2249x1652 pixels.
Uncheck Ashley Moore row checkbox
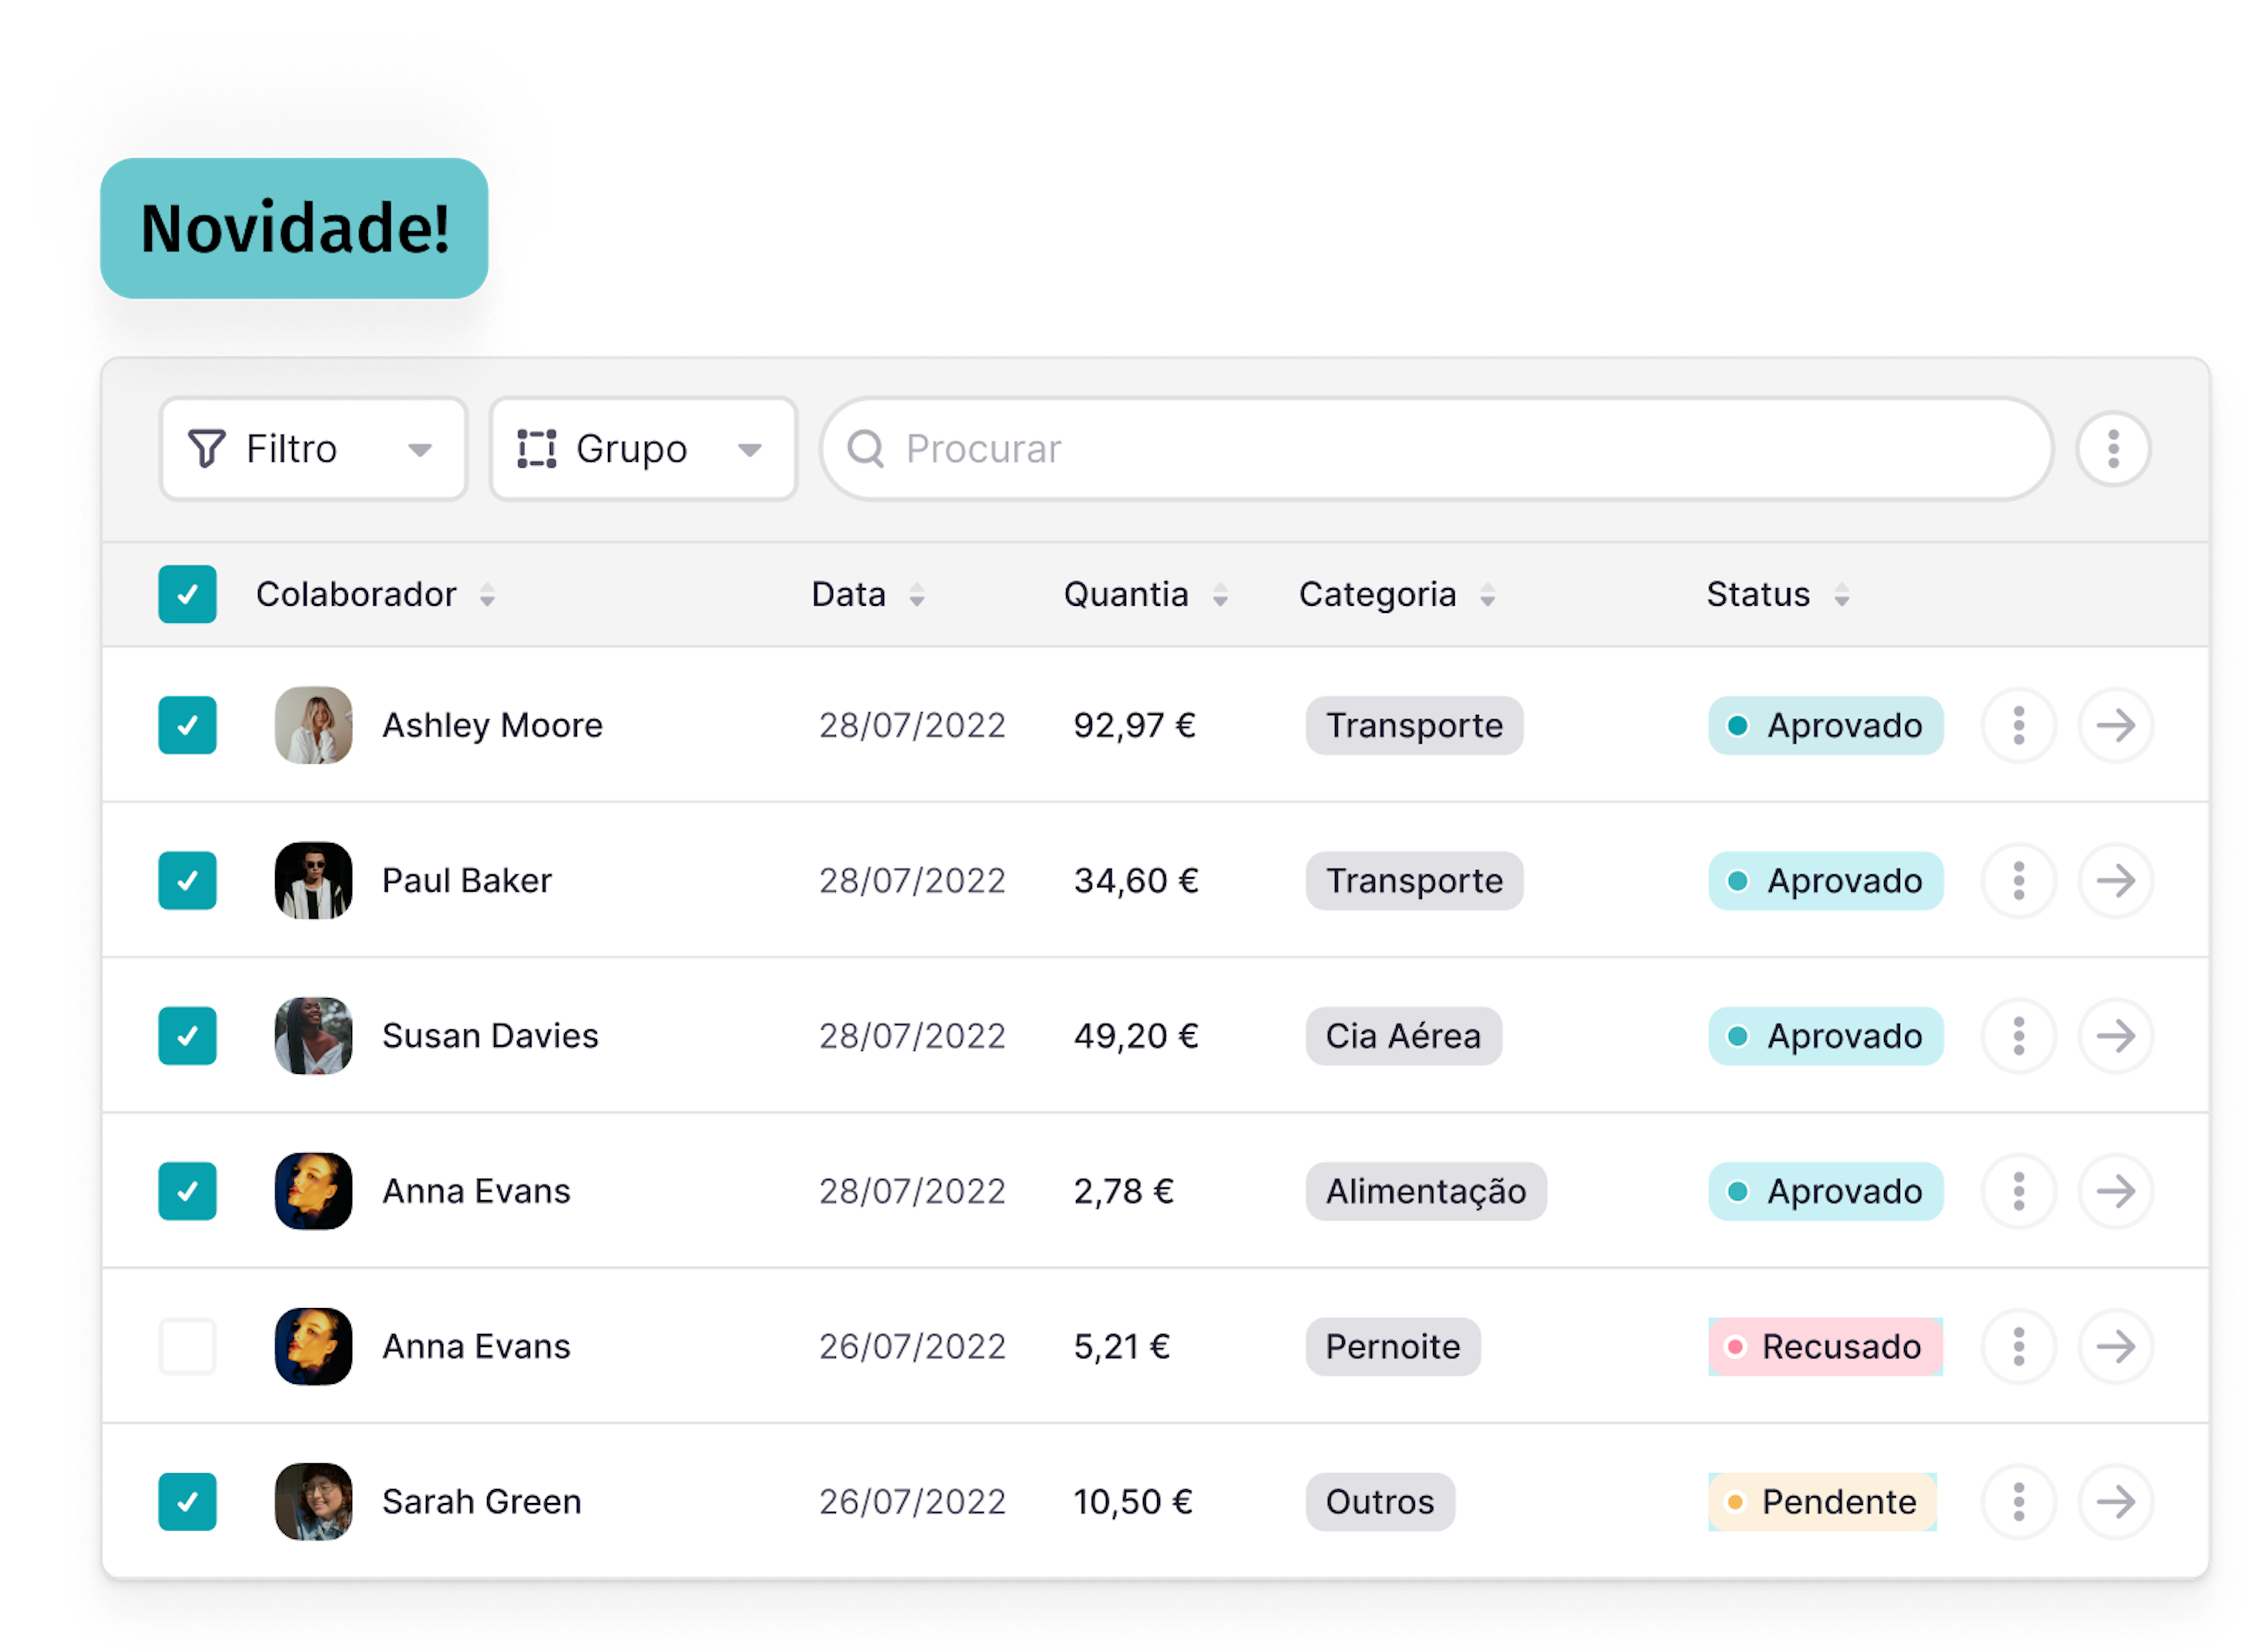coord(187,725)
